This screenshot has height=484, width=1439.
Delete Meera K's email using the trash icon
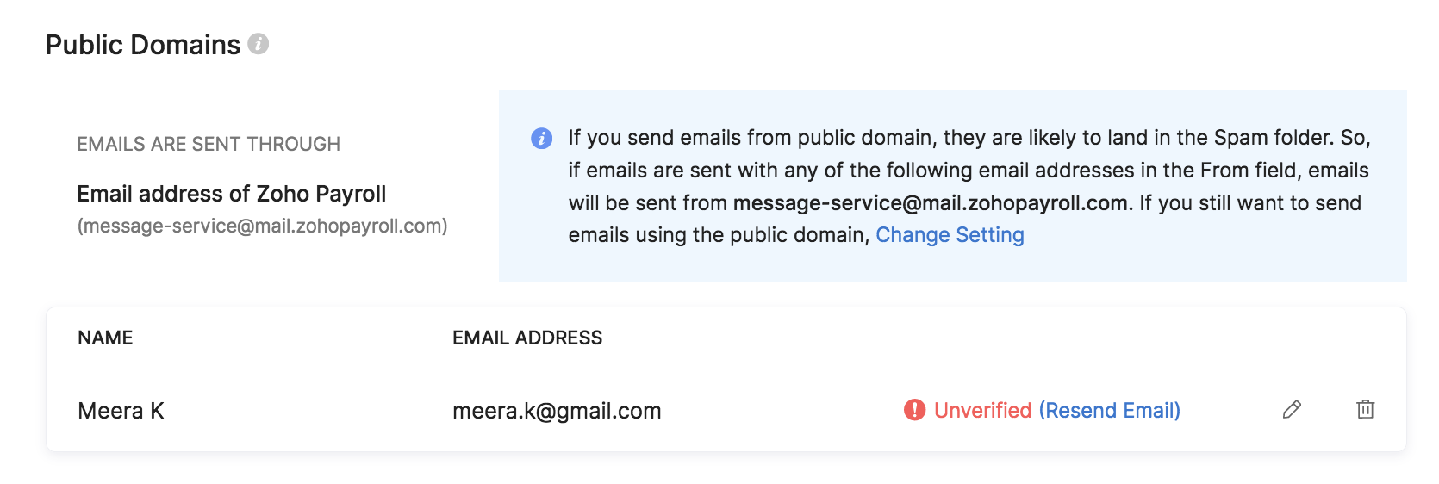1365,410
